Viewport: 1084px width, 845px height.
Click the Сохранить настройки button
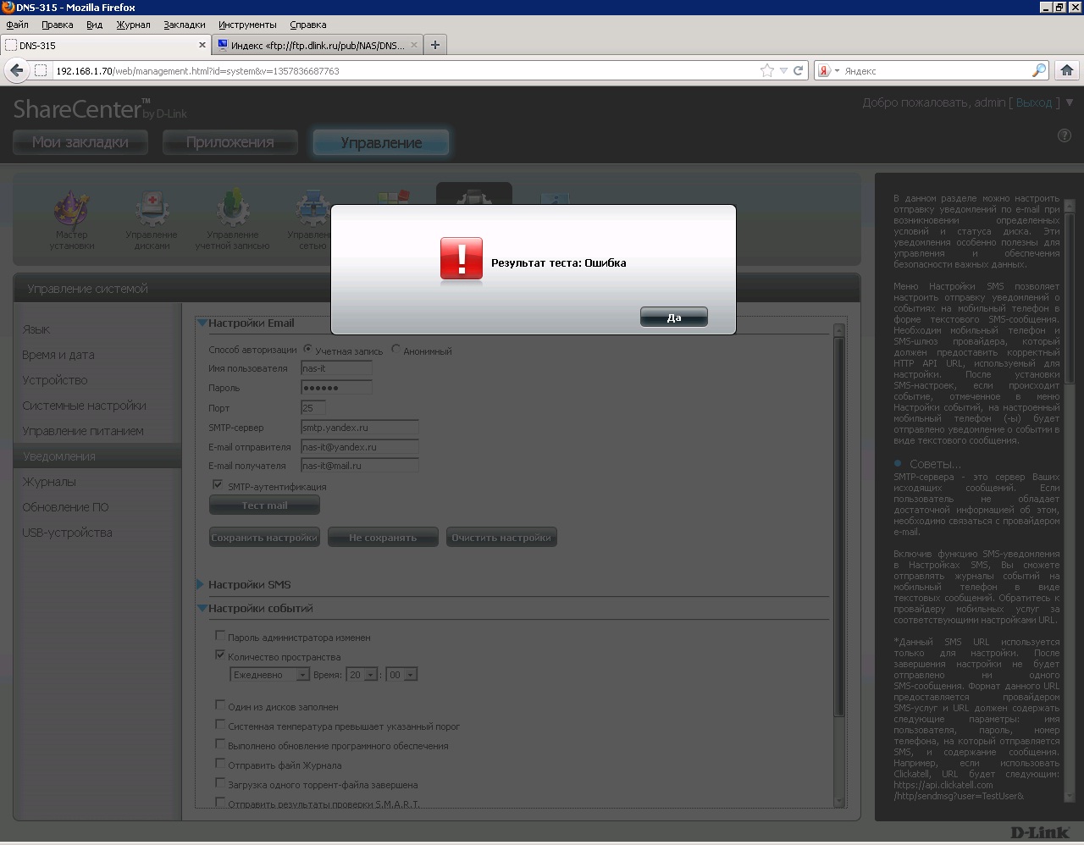(x=264, y=538)
